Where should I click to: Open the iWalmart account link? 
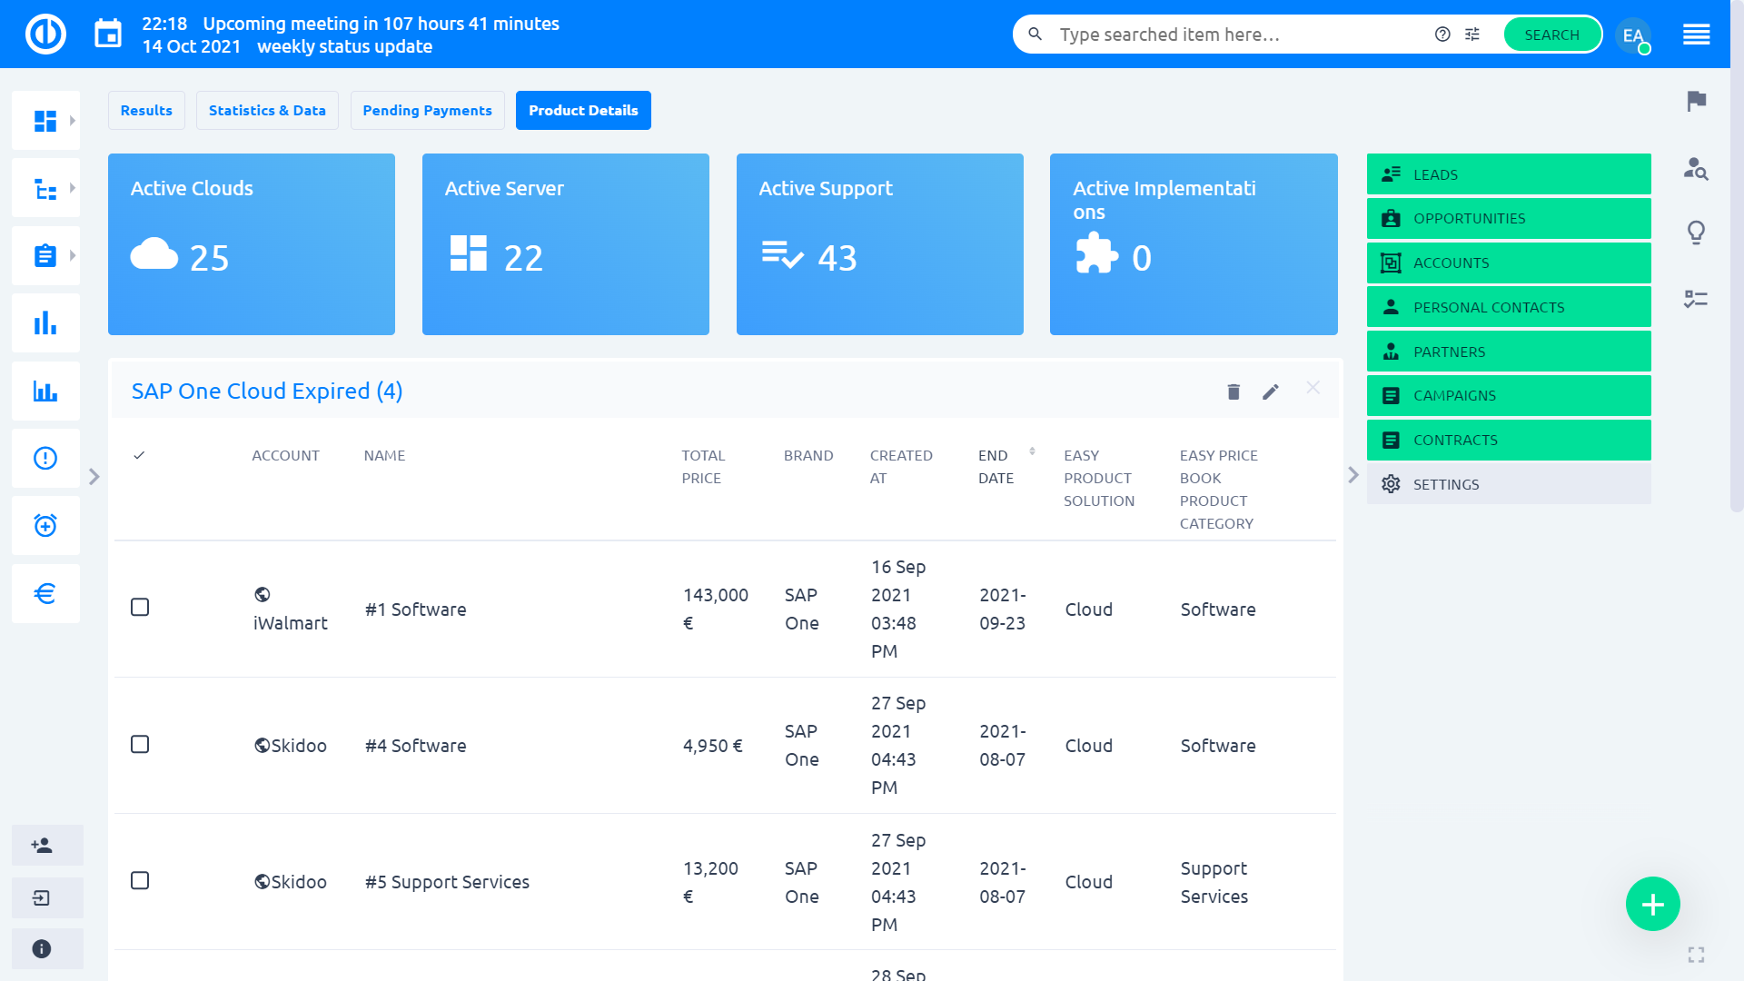291,623
